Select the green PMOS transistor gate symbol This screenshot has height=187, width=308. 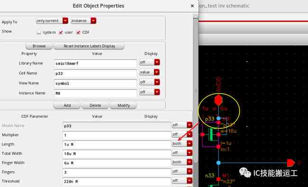coord(211,135)
